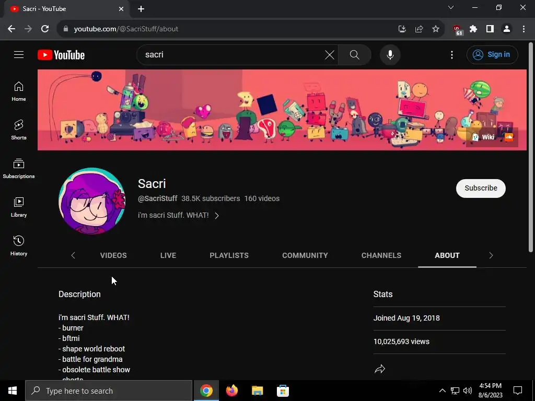Viewport: 535px width, 401px height.
Task: Click 'Joined Aug 19, 2018' text
Action: pyautogui.click(x=406, y=318)
